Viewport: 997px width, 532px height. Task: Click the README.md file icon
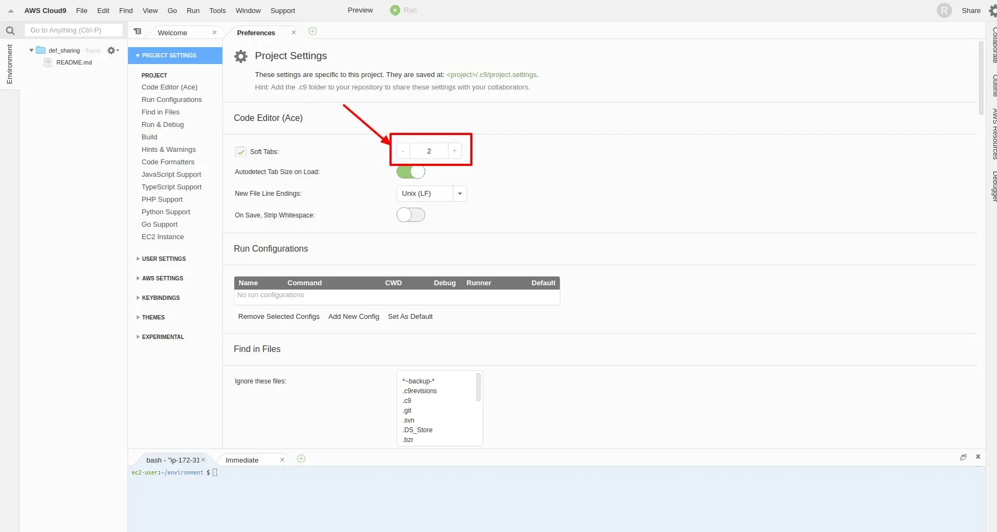point(48,62)
